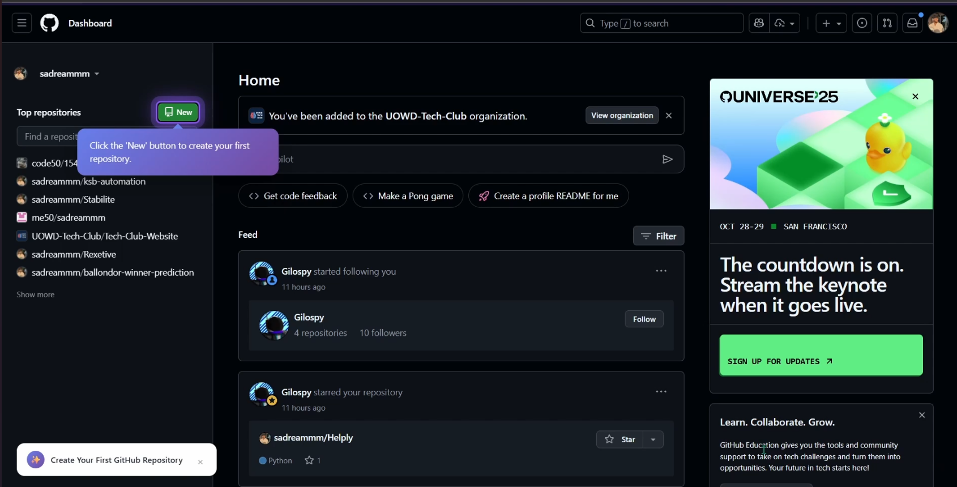
Task: Open UOWD-Tech-Club/Tech-Club-Website repository
Action: point(105,236)
